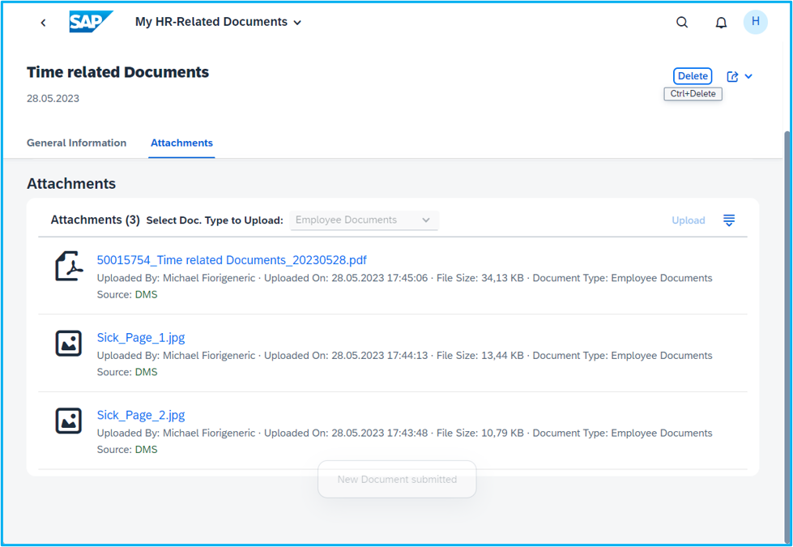Open the Employee Documents type dropdown
This screenshot has width=793, height=547.
click(x=364, y=220)
